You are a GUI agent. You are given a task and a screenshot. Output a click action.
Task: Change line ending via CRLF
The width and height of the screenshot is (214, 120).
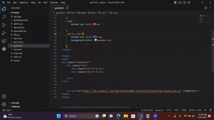(176, 110)
